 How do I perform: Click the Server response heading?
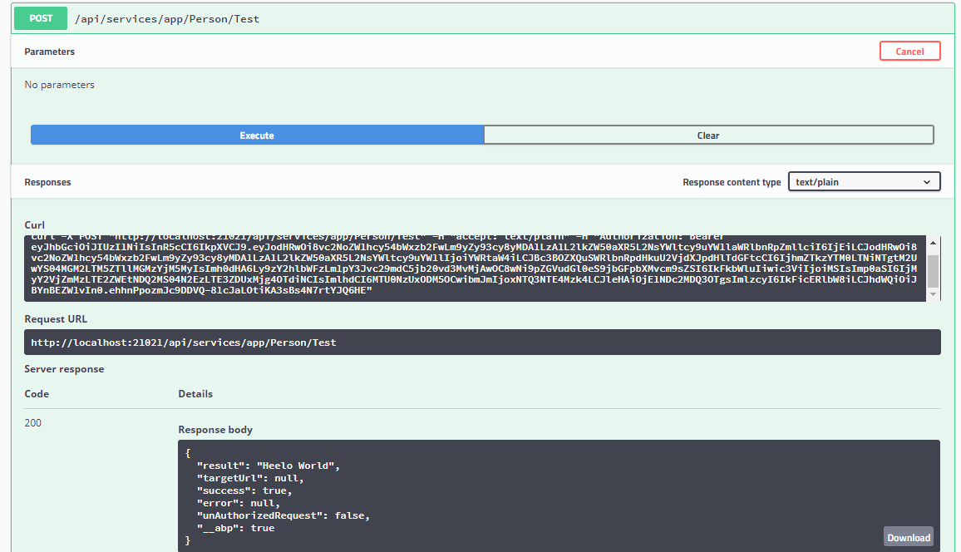click(64, 369)
